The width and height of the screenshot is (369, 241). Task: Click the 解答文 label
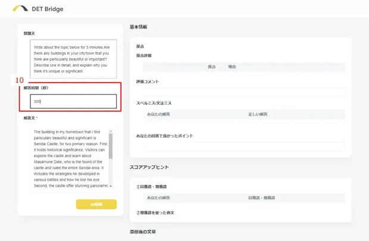coord(30,118)
